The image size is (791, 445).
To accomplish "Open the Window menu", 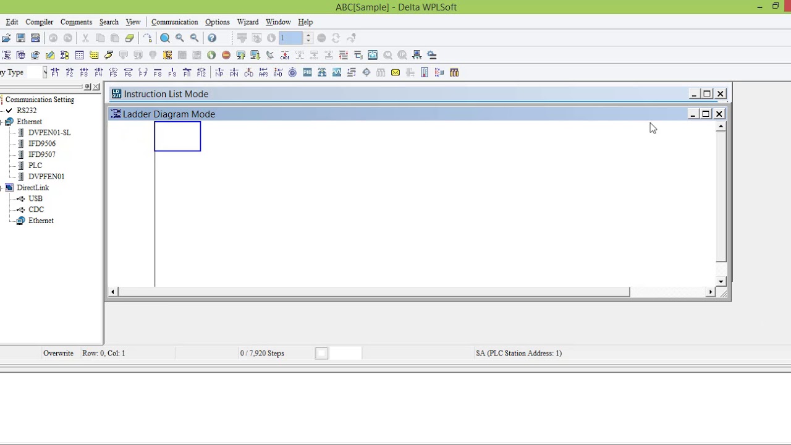I will 278,22.
